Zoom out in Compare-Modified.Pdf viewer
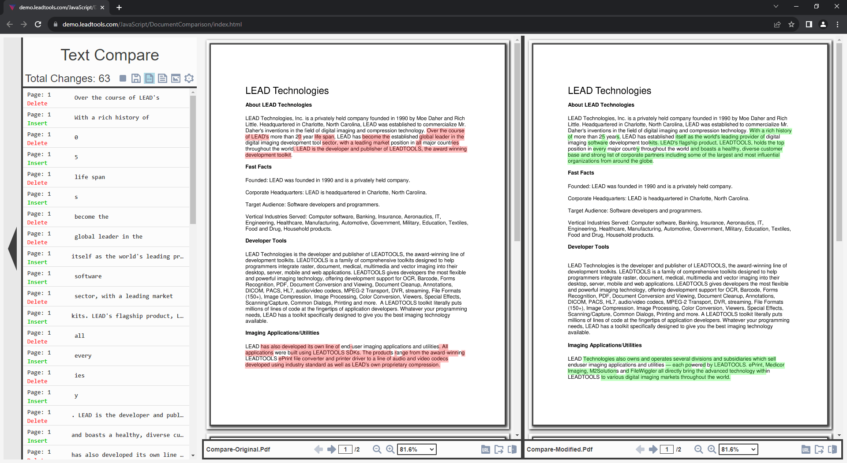The image size is (847, 463). 699,449
